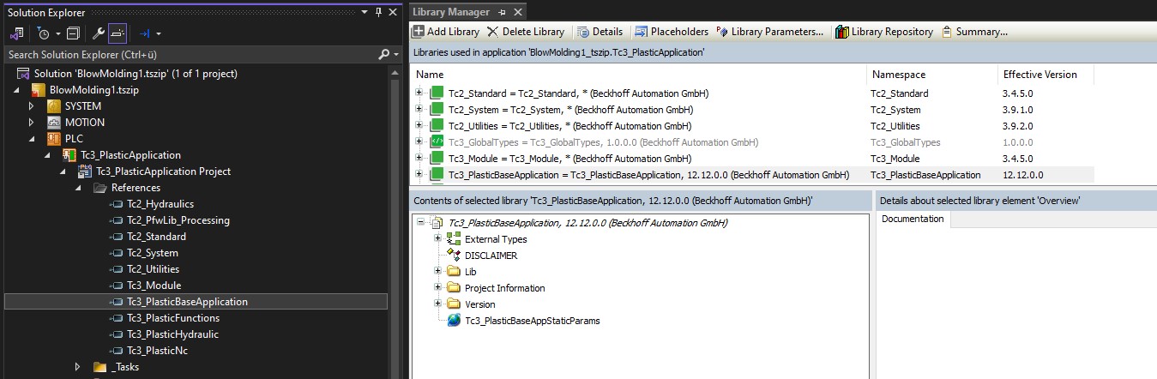Expand the SYSTEM node
Viewport: 1157px width, 379px height.
tap(32, 106)
